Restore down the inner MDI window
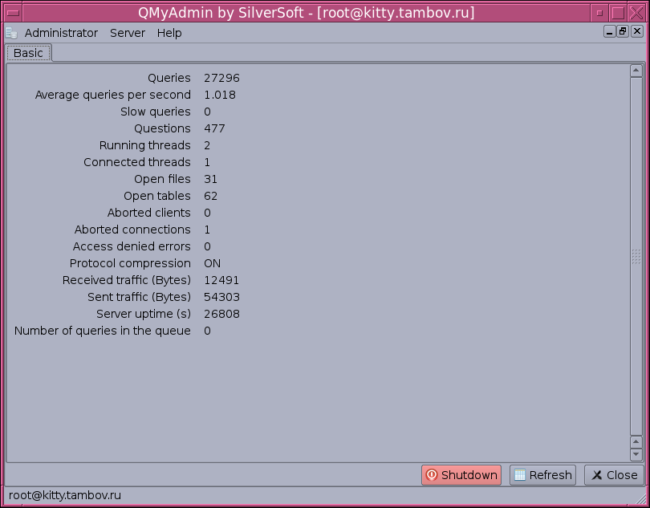 623,31
